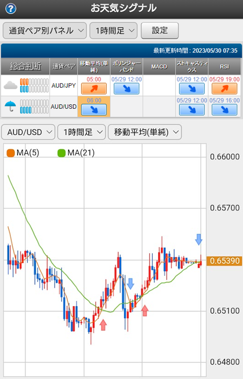The width and height of the screenshot is (243, 379).
Task: Open the chart 移動平均(単純) indicator dropdown
Action: [x=145, y=132]
